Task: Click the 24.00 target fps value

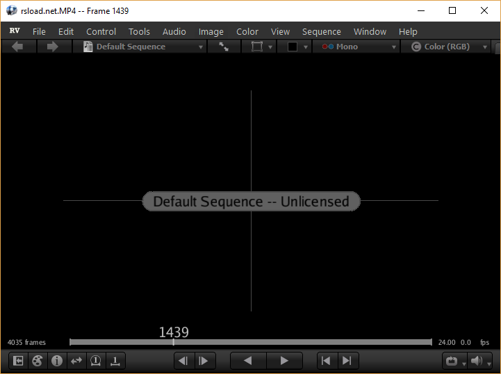Action: (447, 342)
